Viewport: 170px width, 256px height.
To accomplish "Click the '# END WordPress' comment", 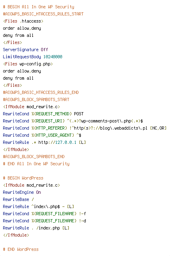I will (21, 250).
